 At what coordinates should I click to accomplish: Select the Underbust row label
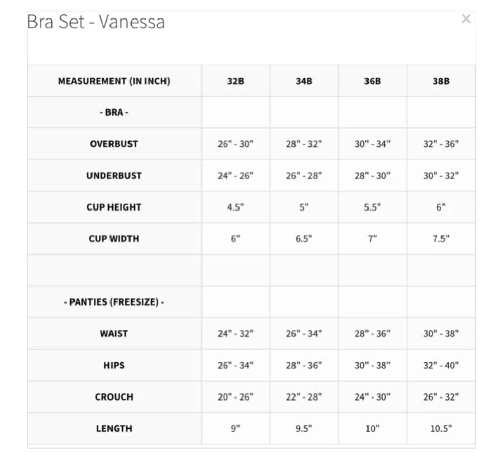point(114,176)
